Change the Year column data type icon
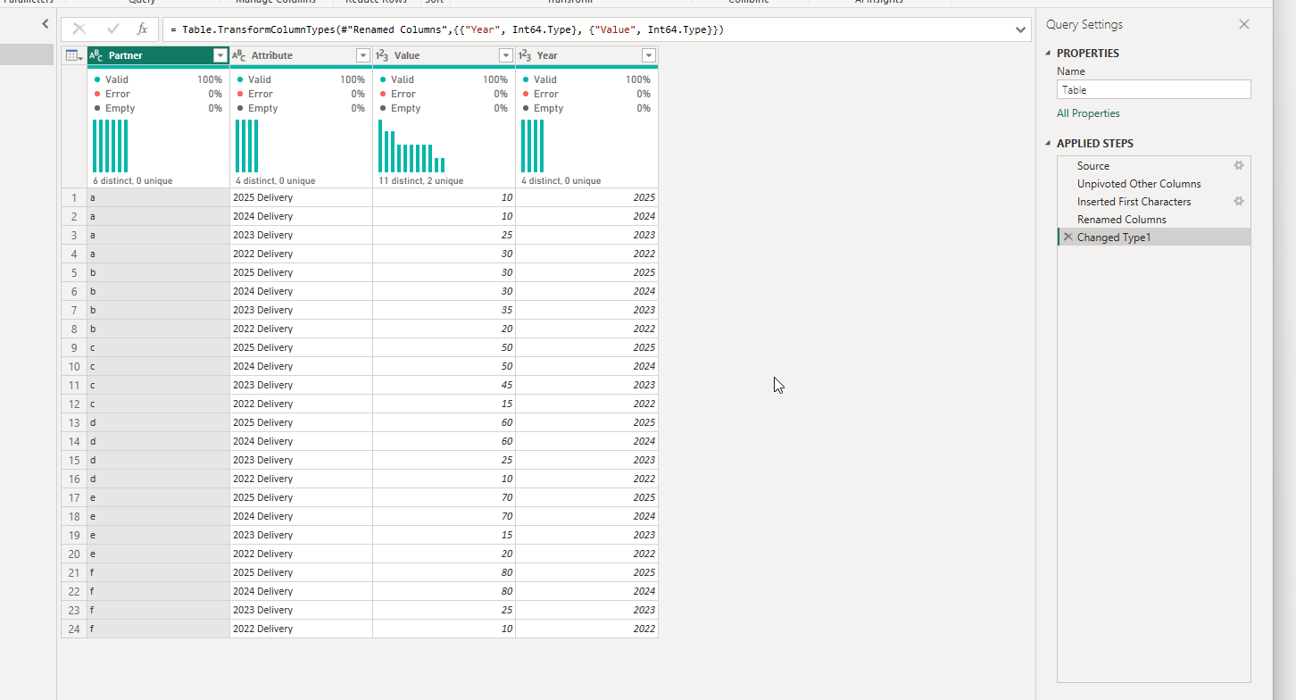1296x700 pixels. pos(525,55)
